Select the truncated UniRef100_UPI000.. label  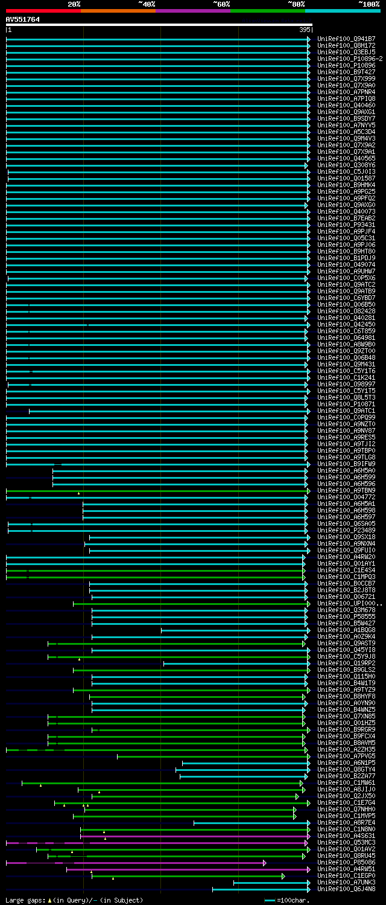pos(350,603)
